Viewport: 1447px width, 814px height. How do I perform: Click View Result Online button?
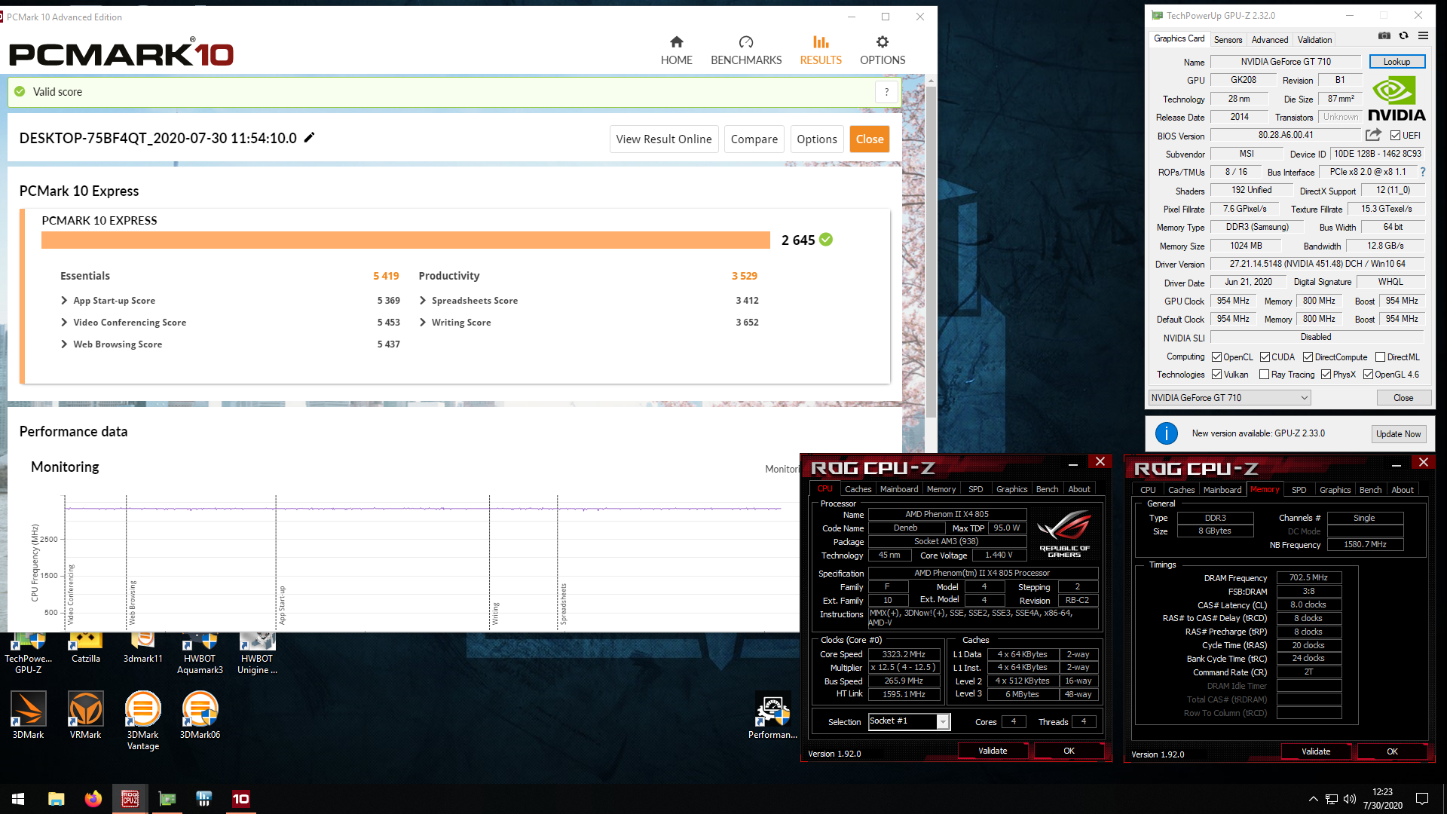click(x=664, y=139)
